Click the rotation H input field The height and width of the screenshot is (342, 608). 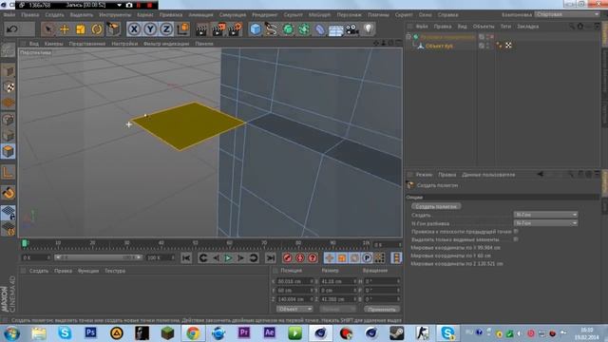382,281
